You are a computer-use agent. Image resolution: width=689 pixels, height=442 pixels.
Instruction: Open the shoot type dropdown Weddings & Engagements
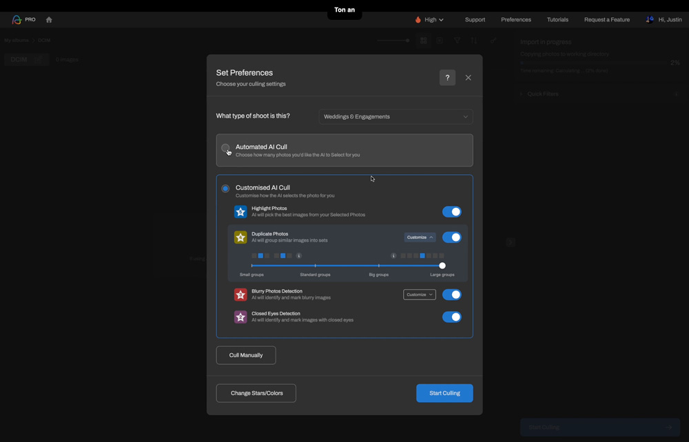coord(395,117)
